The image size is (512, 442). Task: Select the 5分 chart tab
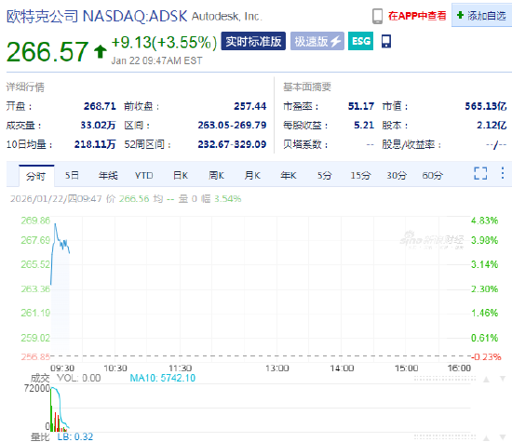[x=324, y=176]
